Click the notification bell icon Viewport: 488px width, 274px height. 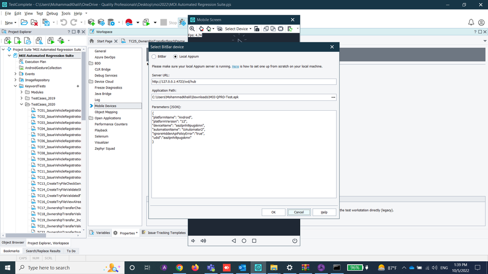(x=471, y=22)
